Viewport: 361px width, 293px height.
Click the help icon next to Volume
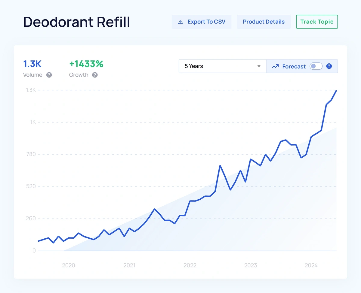point(49,75)
